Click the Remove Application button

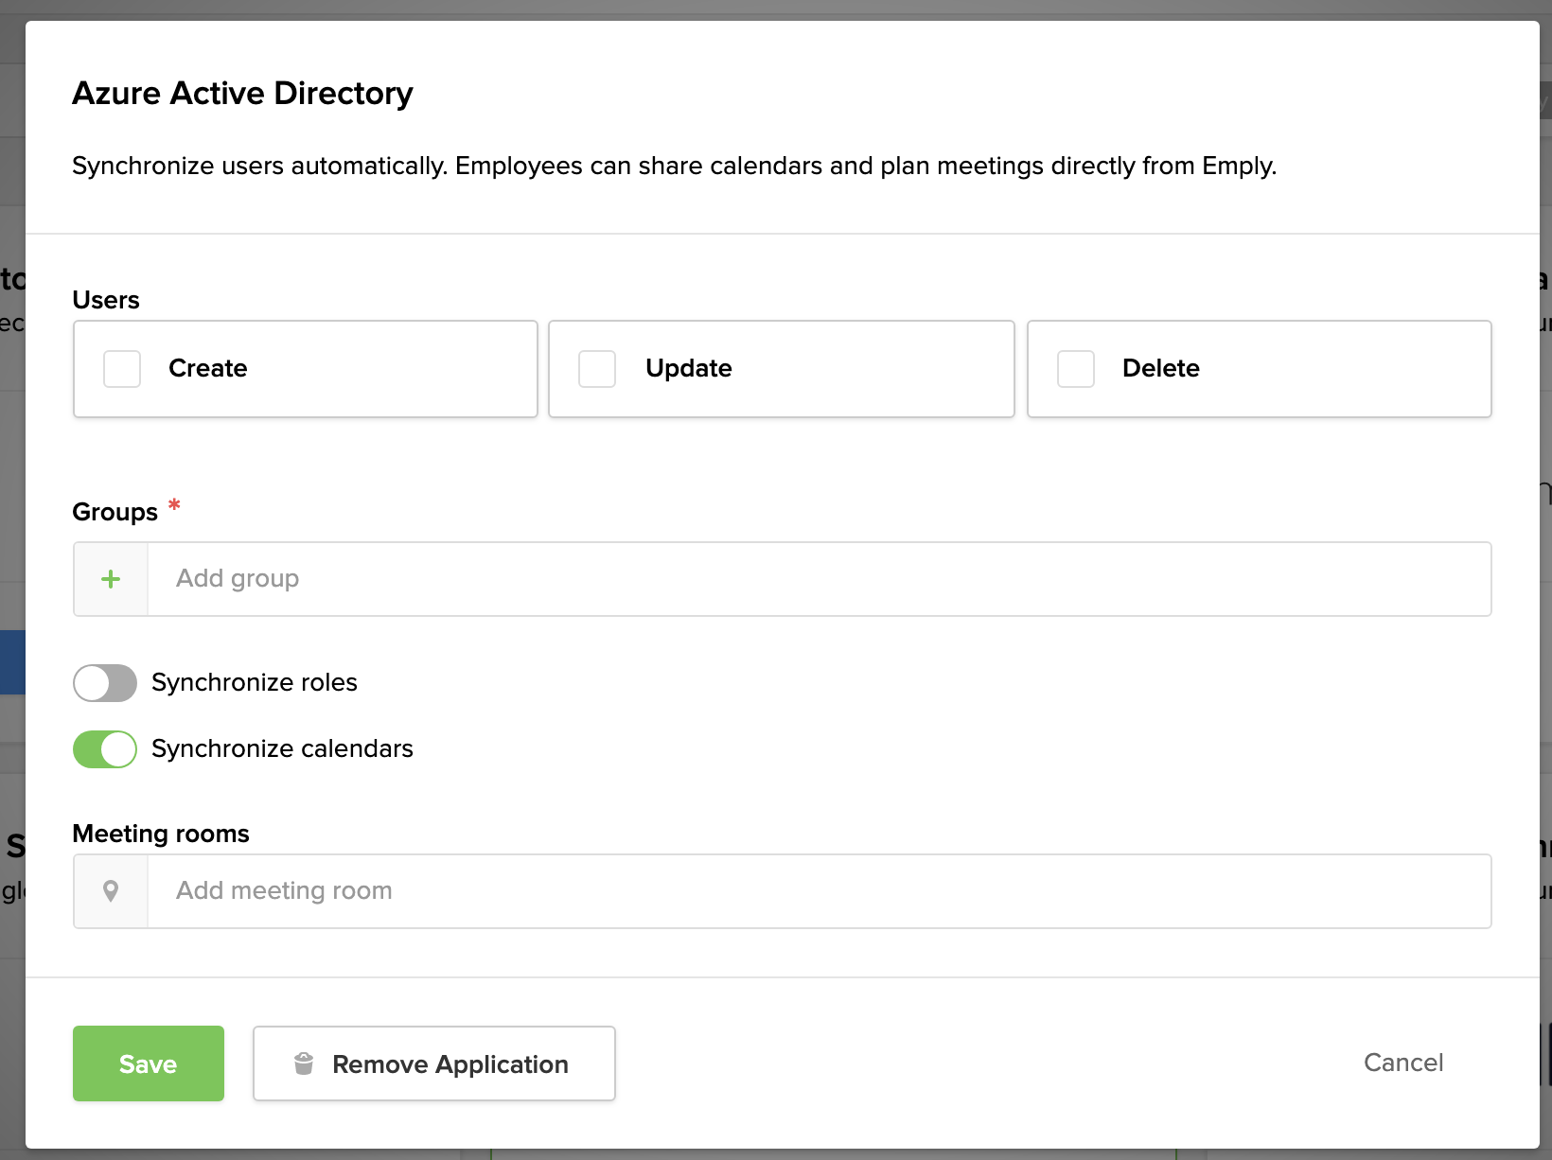(434, 1063)
